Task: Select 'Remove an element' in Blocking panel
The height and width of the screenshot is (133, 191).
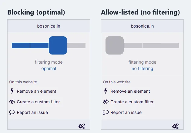Action: point(36,91)
